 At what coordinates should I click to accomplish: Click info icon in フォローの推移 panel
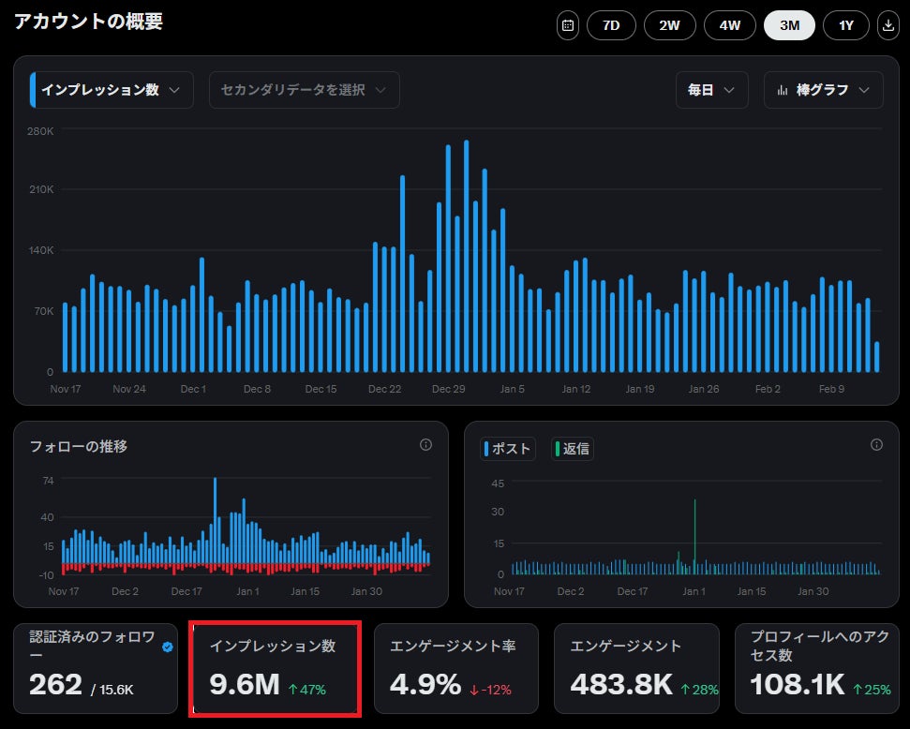[425, 445]
